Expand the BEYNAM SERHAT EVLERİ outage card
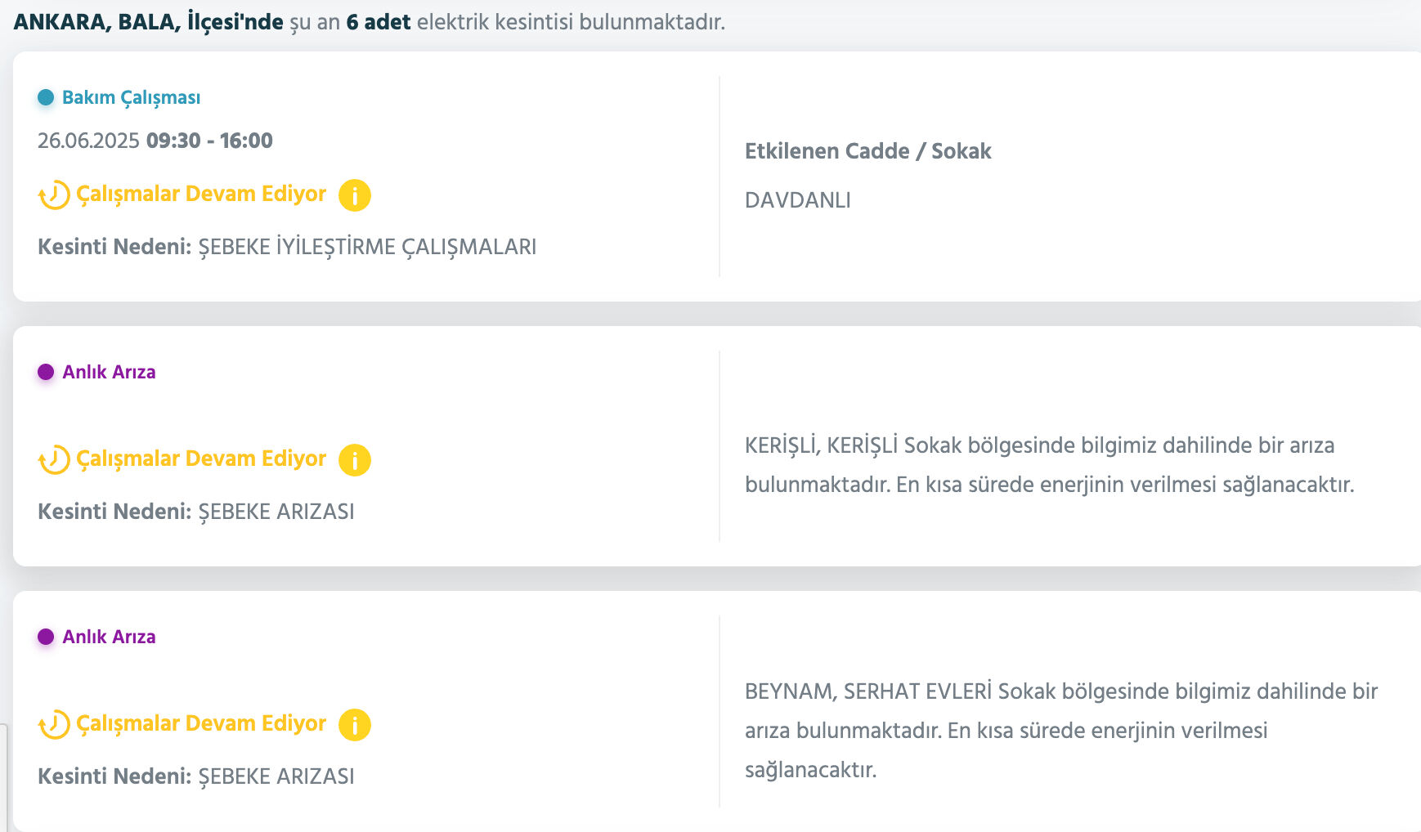The width and height of the screenshot is (1421, 832). pos(711,711)
